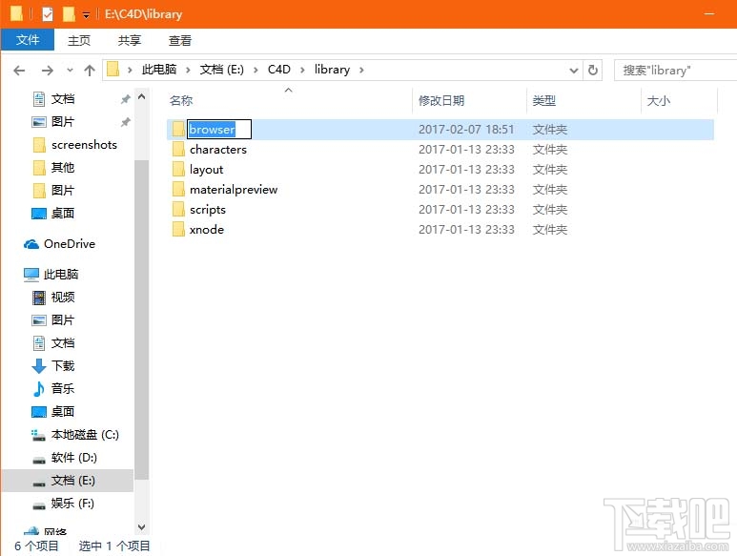Minimize the Explorer window
Screen dimensions: 737x556
tap(709, 14)
